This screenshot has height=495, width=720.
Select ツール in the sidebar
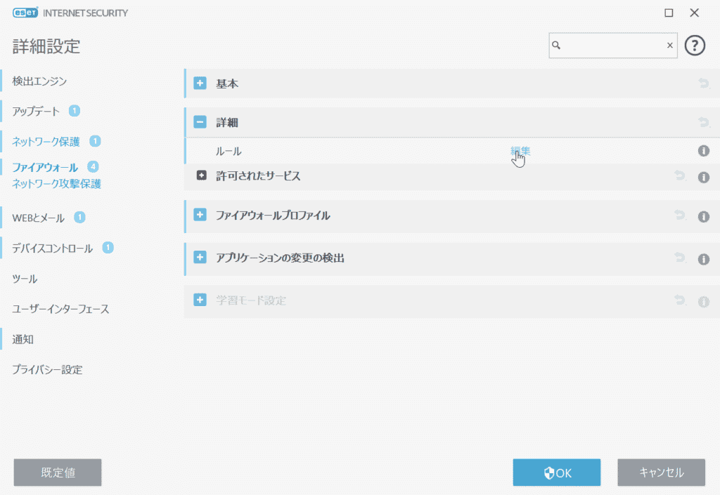25,279
